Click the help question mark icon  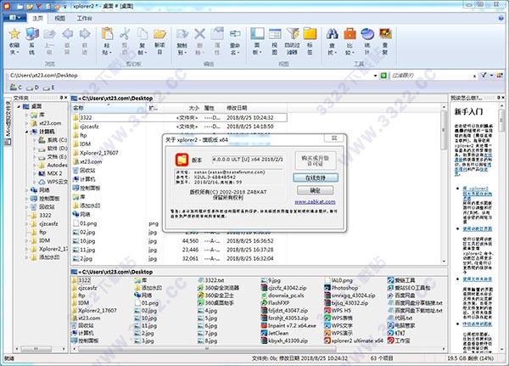(x=501, y=18)
